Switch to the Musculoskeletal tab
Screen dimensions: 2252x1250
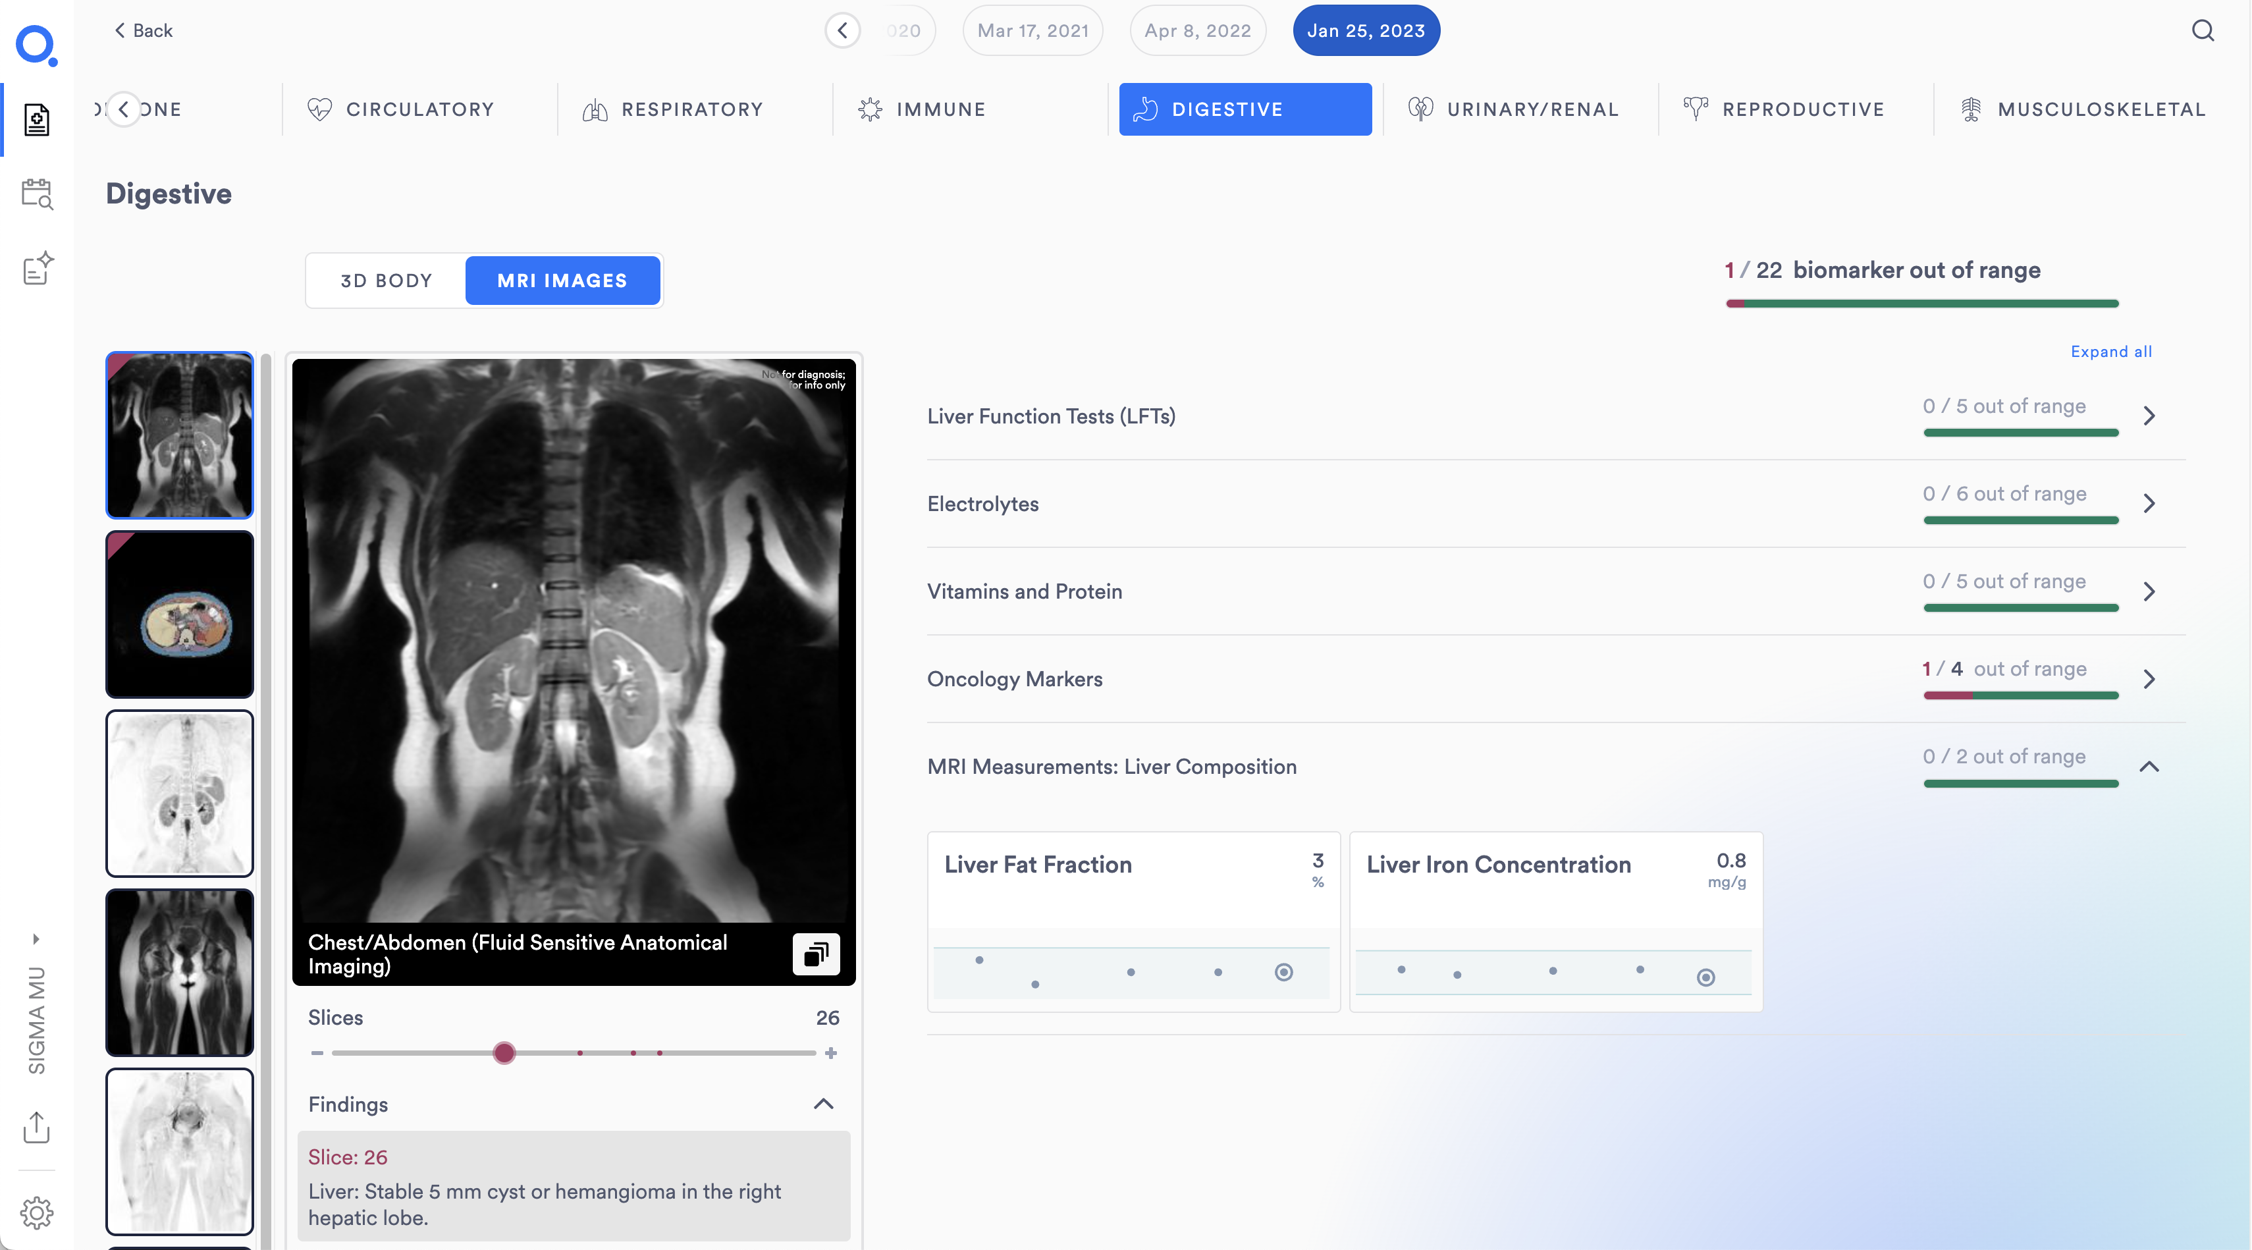click(2084, 109)
